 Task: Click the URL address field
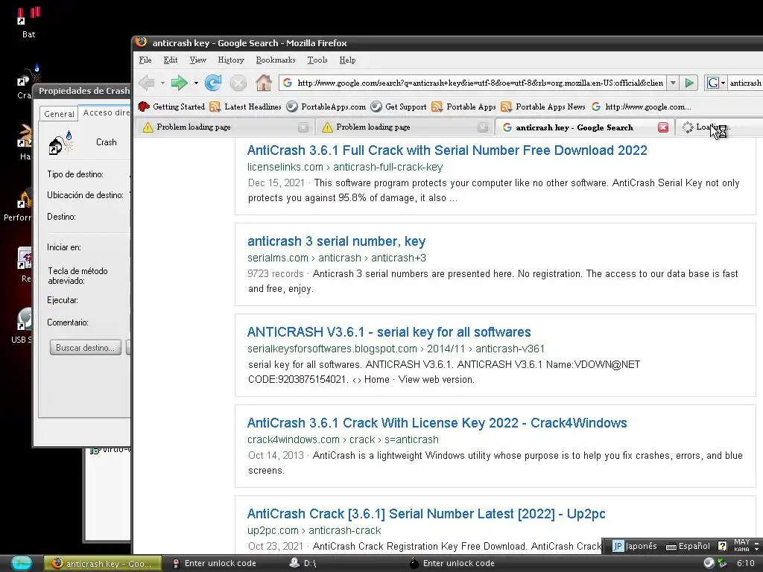[479, 83]
